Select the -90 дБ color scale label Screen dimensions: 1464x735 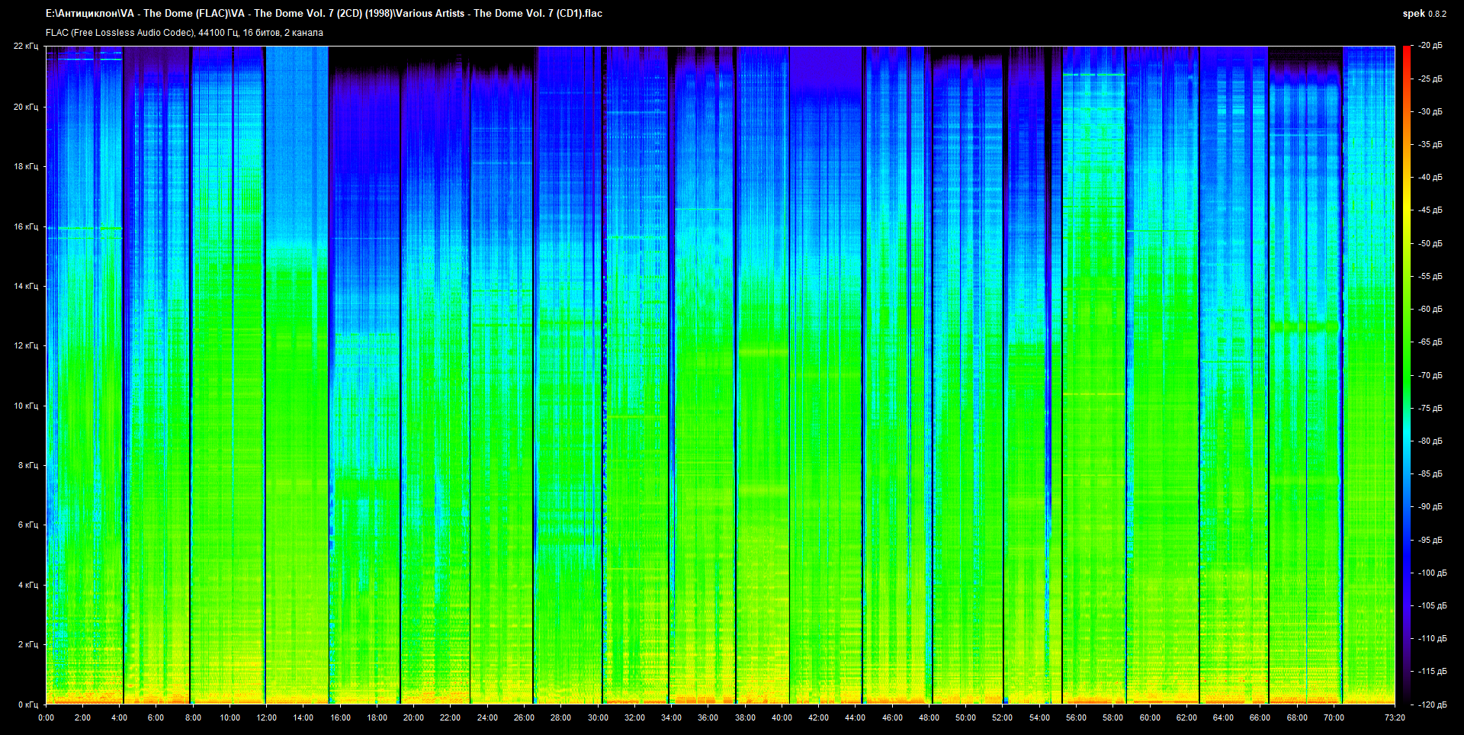[1430, 506]
